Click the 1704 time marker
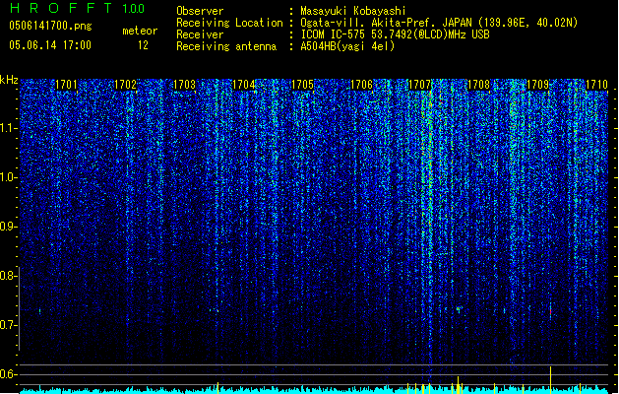The image size is (619, 394). click(x=244, y=85)
